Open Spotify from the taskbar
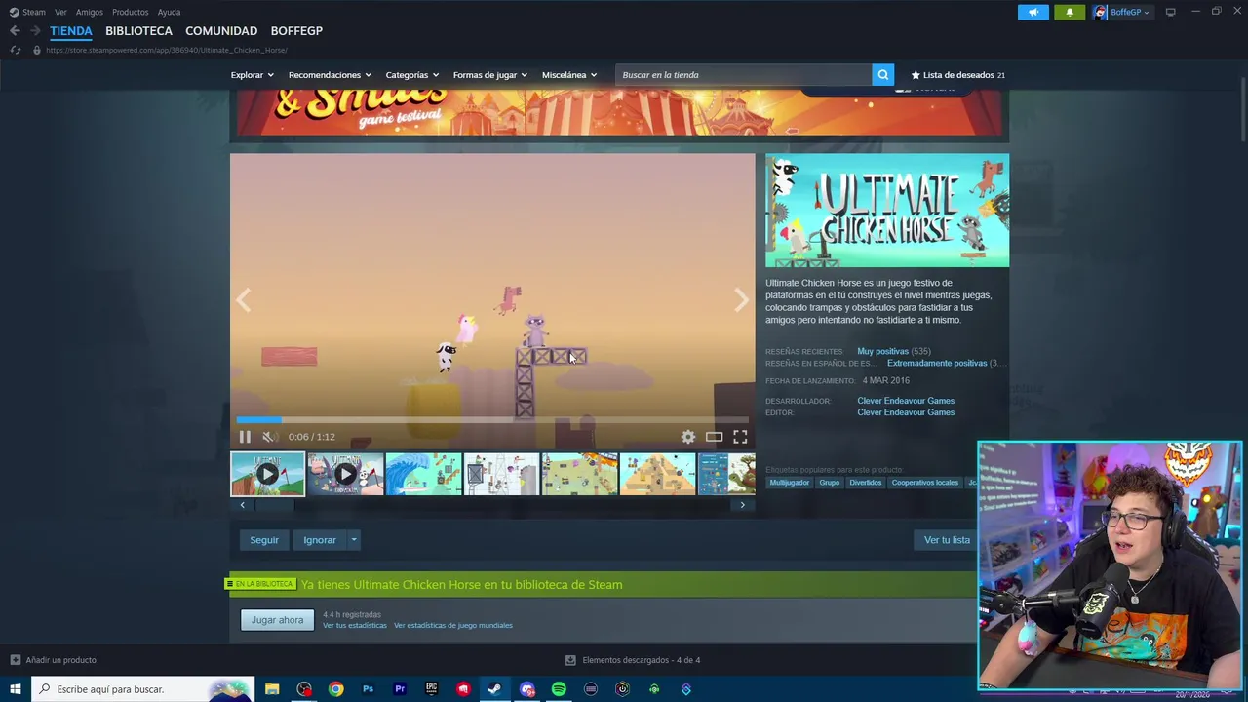 tap(559, 689)
